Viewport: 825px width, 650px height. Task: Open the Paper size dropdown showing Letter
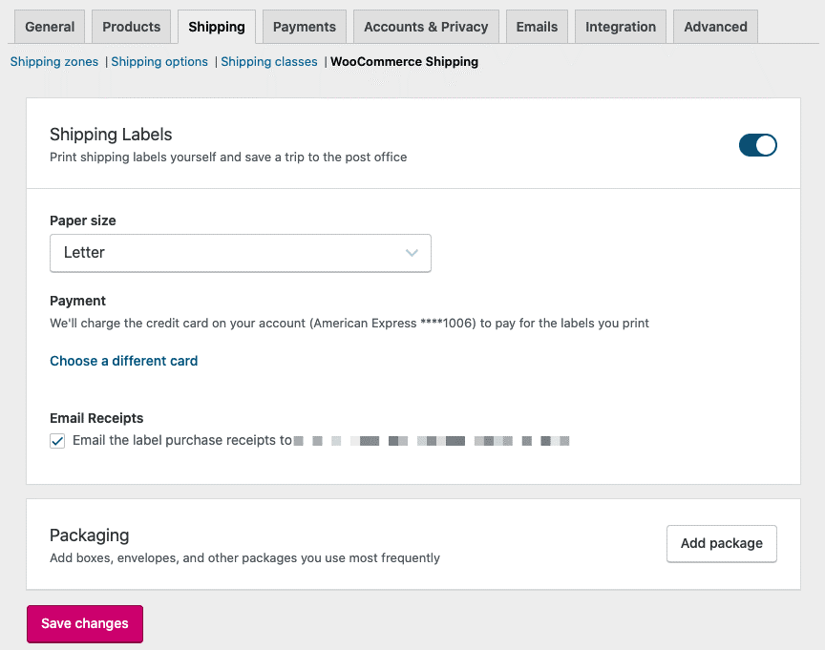pyautogui.click(x=240, y=253)
